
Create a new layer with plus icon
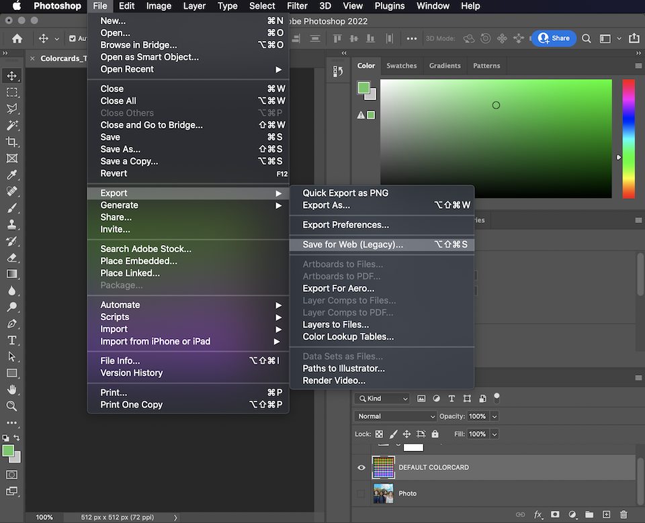606,514
